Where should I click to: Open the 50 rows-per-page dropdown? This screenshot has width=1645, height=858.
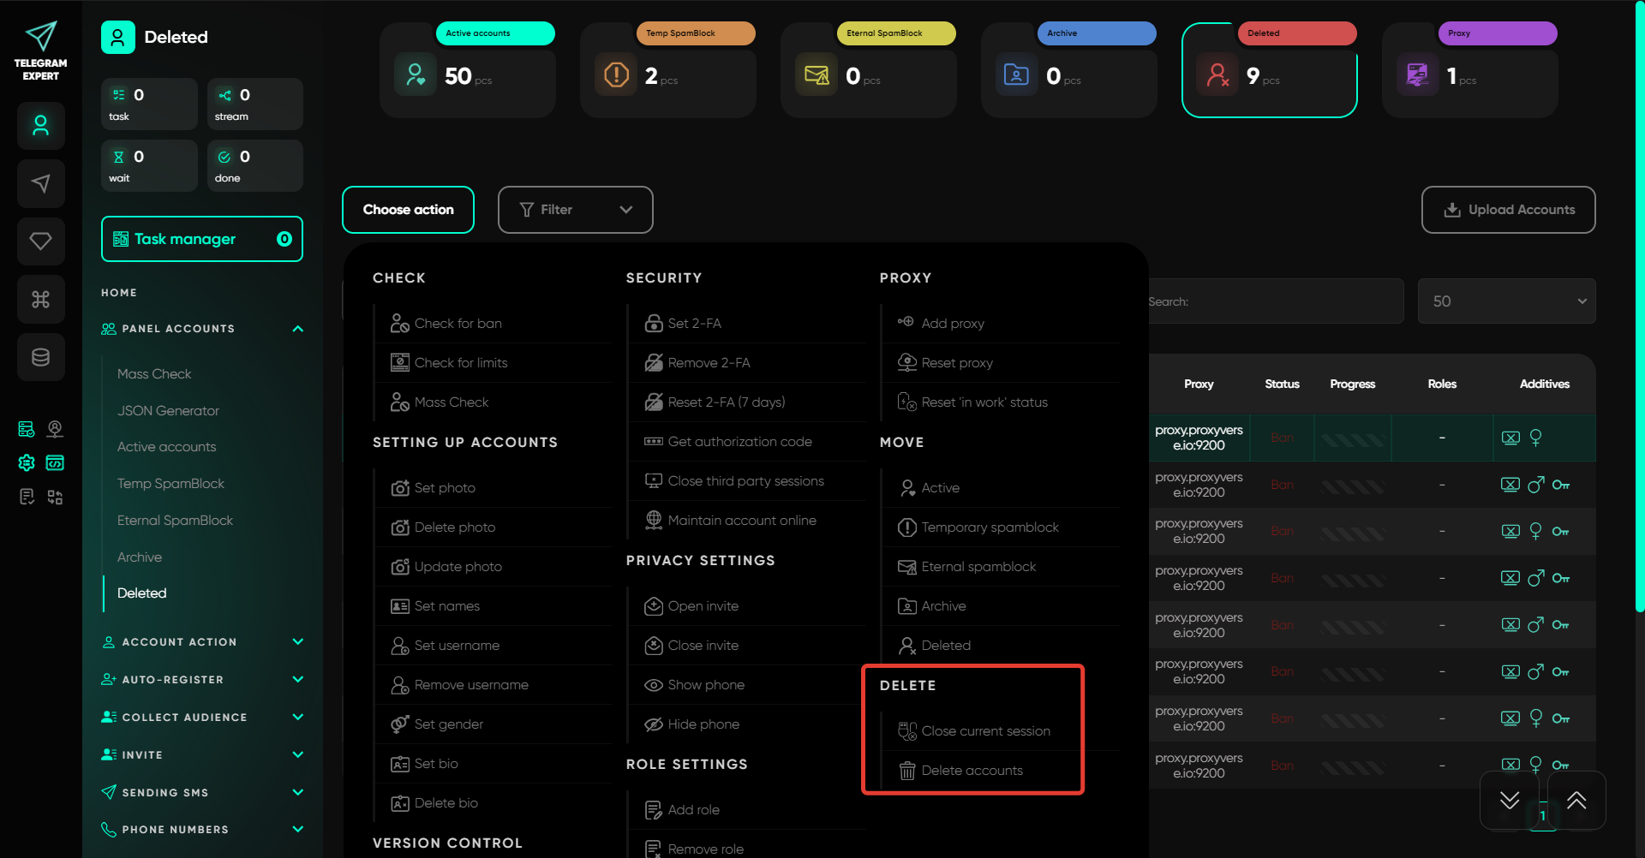click(1506, 301)
